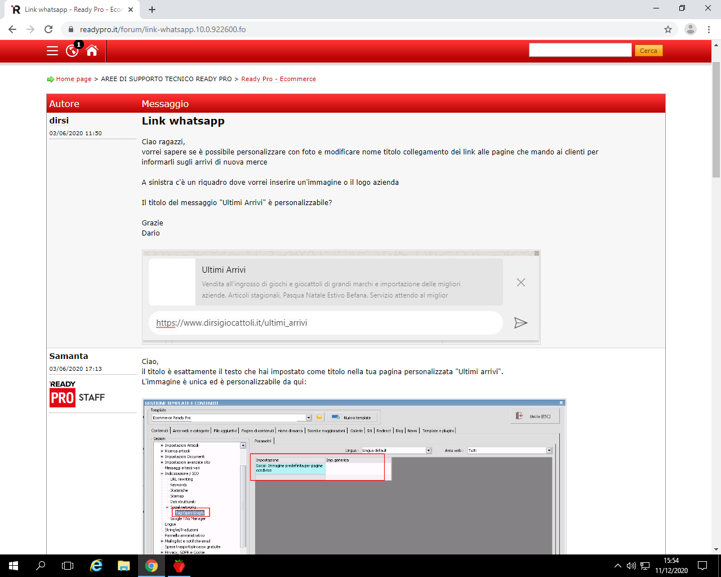Open the Chrome profile avatar icon
The image size is (721, 577).
(691, 29)
